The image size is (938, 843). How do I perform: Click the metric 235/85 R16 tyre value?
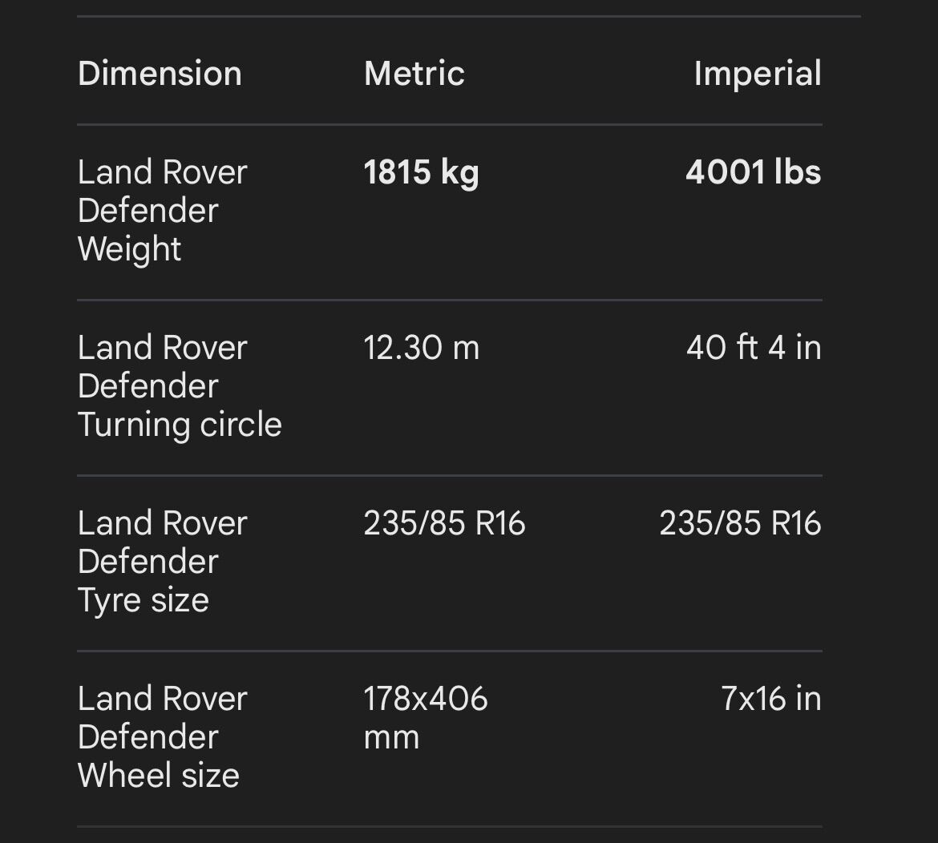(444, 523)
